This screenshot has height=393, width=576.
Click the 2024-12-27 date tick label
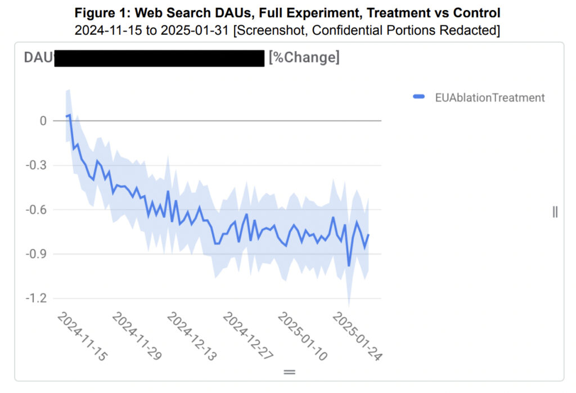coord(247,337)
